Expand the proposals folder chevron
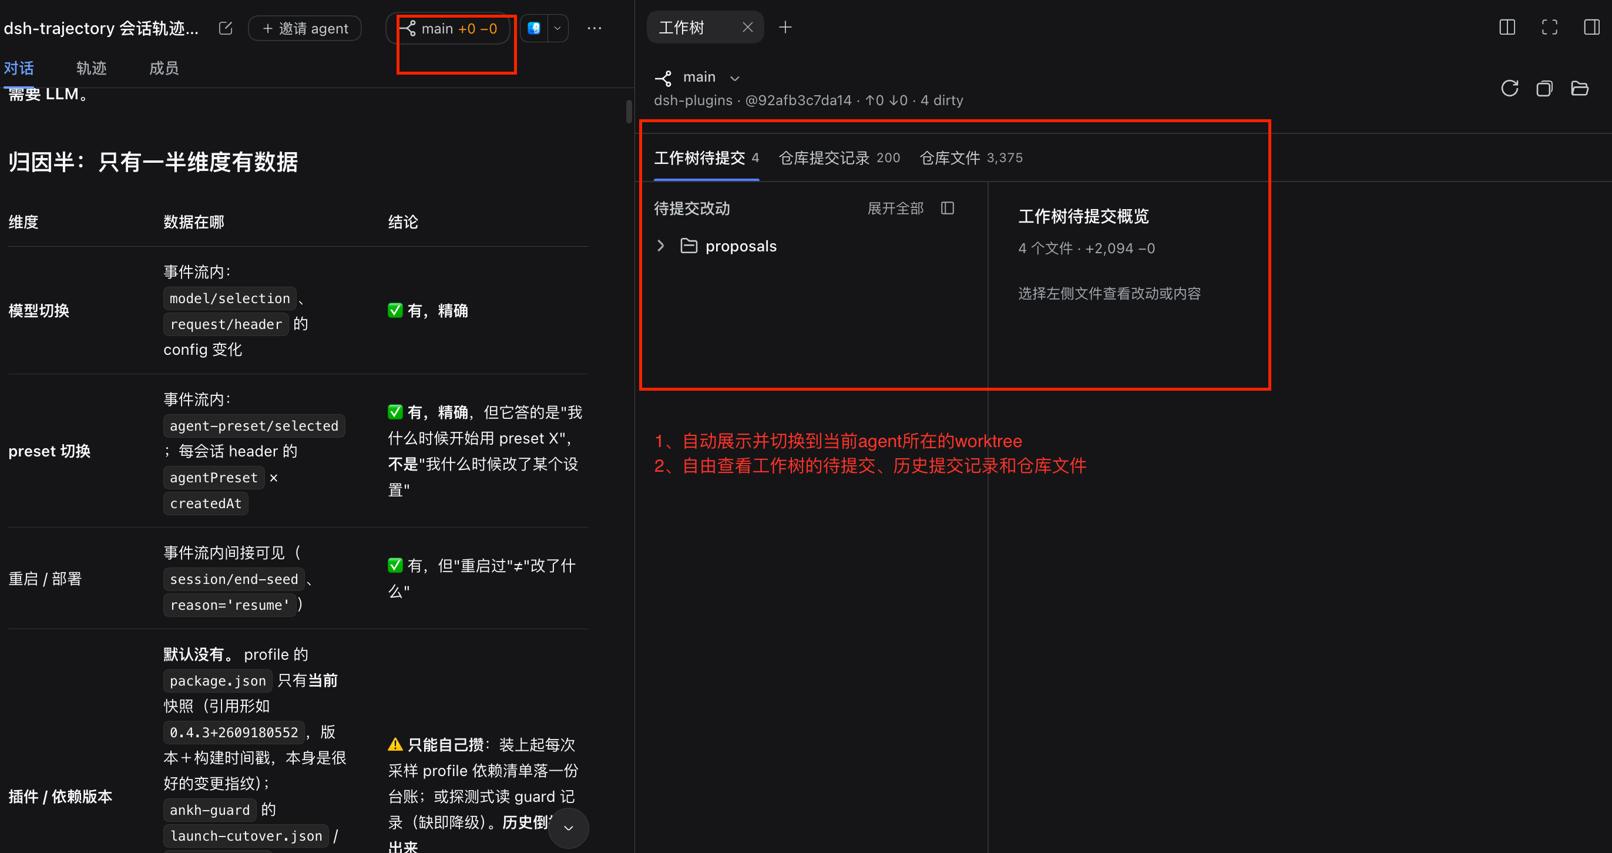1612x853 pixels. tap(661, 246)
